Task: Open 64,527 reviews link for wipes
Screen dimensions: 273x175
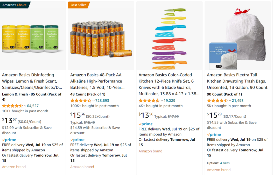Action: coord(33,106)
